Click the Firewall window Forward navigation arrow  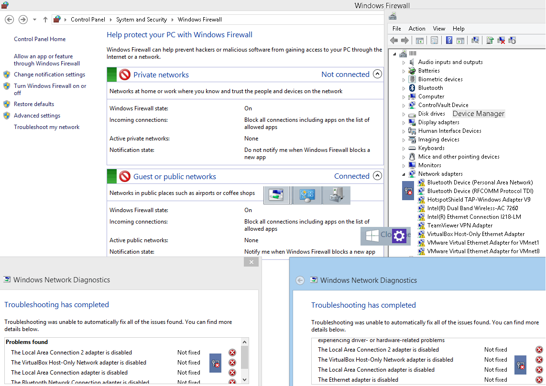click(23, 20)
